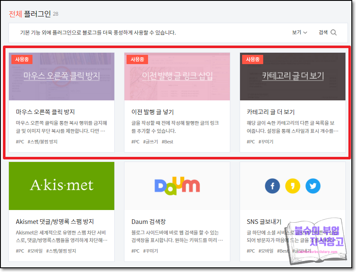
Task: Click the 마우스 오른쪽 클릭 방지 thumbnail image
Action: pos(61,76)
